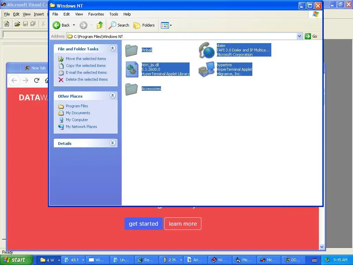Click the E-mail envelope icon
The height and width of the screenshot is (265, 353).
[x=61, y=72]
